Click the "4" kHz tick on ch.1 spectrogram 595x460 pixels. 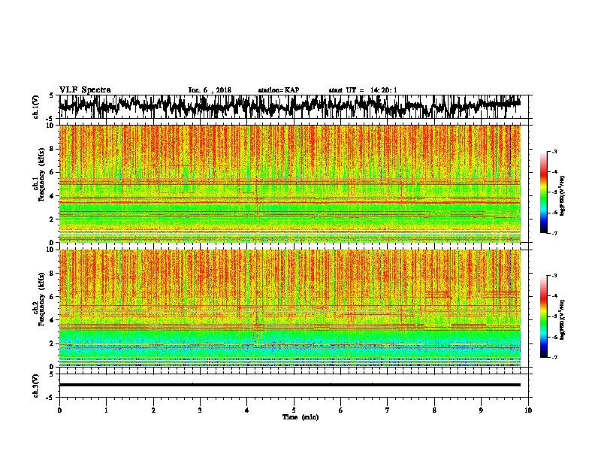pos(53,196)
